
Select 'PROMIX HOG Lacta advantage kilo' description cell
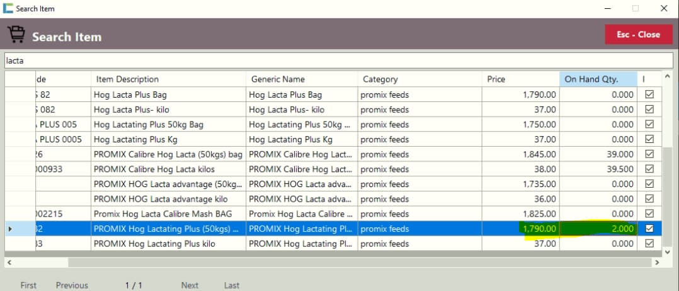[168, 199]
